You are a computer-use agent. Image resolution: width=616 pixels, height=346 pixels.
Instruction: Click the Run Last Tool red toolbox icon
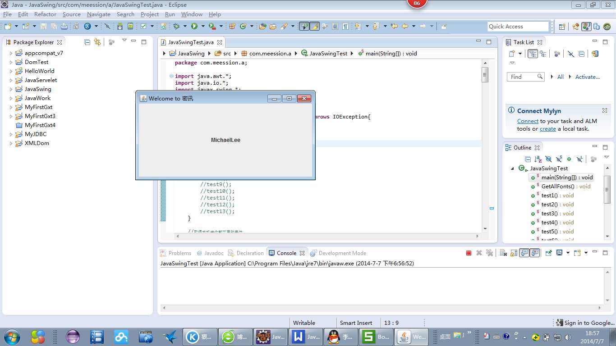coord(211,27)
